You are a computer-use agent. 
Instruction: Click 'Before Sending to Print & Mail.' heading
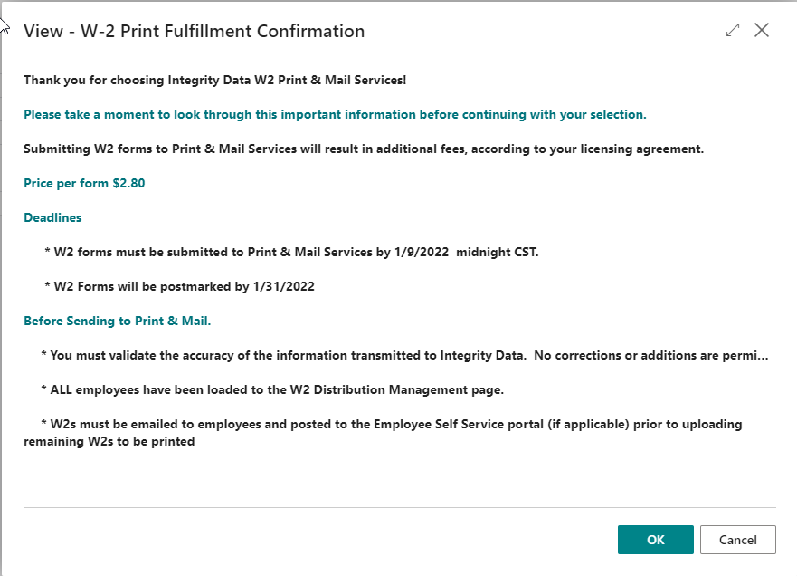click(x=118, y=322)
